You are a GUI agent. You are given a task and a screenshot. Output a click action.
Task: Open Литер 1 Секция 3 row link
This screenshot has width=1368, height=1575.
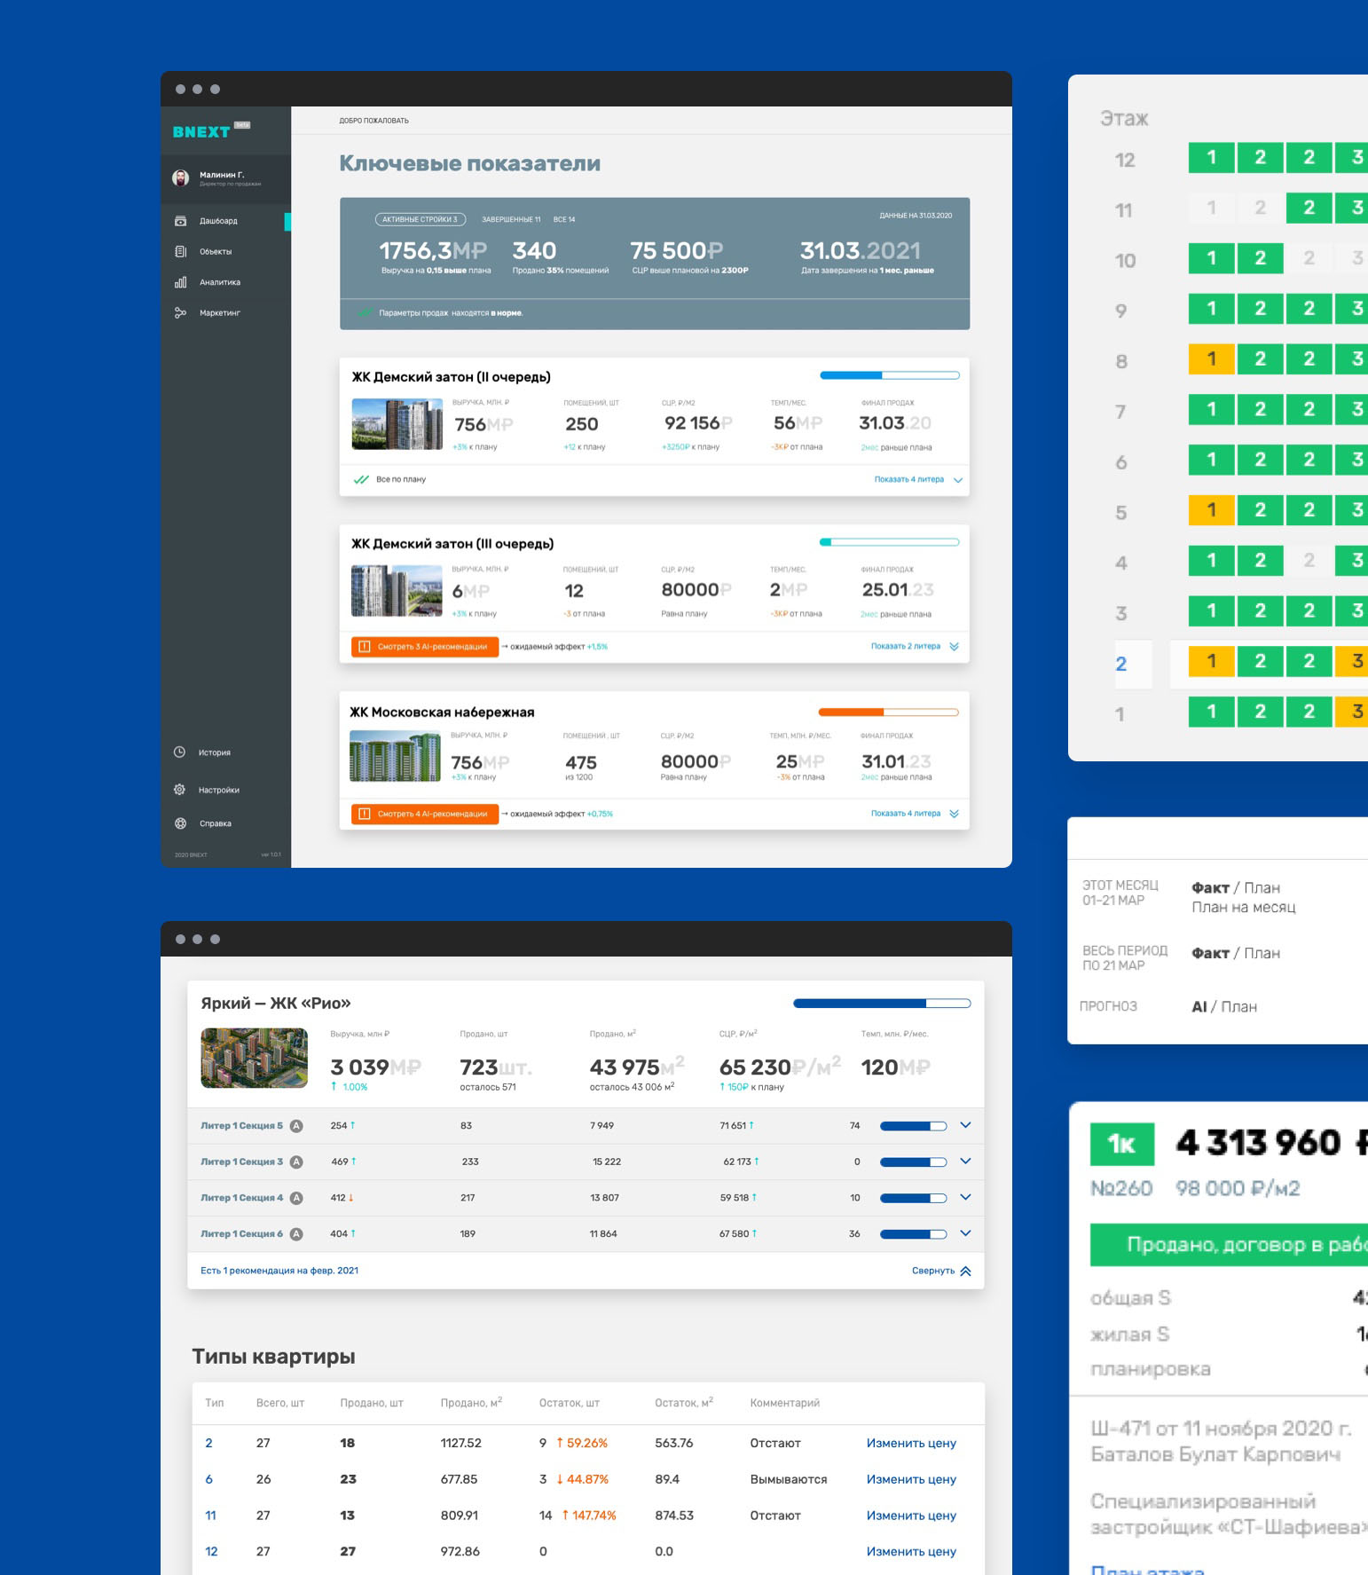click(241, 1162)
